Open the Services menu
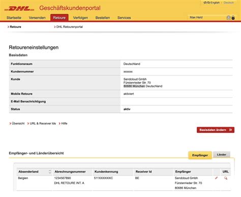The width and height of the screenshot is (241, 197). pos(124,18)
